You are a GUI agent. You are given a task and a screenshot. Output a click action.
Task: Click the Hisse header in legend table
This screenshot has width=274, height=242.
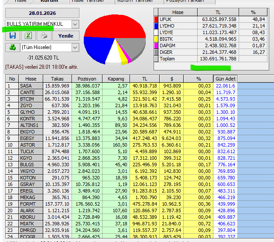[178, 12]
